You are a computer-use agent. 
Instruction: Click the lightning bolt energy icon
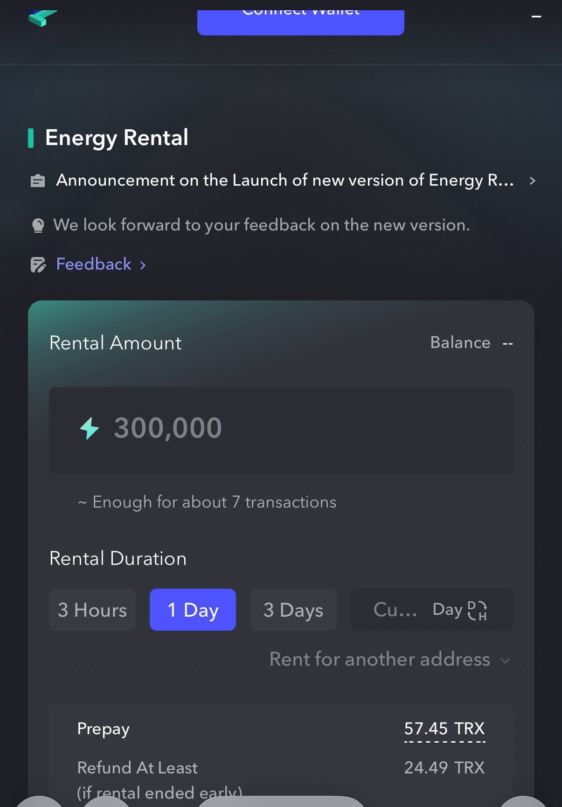pyautogui.click(x=89, y=428)
